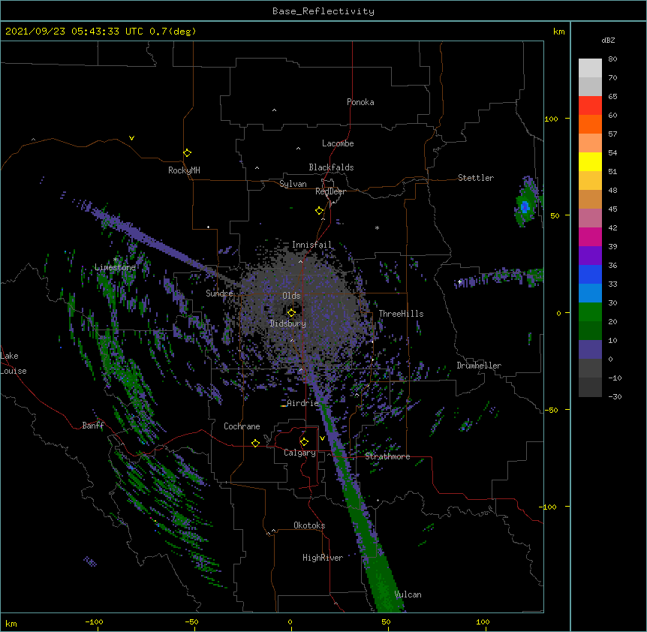
Task: Click the yellow diamond marker near RockyMH
Action: tap(188, 153)
